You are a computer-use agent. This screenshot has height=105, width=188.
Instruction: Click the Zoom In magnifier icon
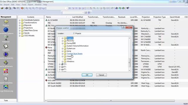tap(27, 8)
